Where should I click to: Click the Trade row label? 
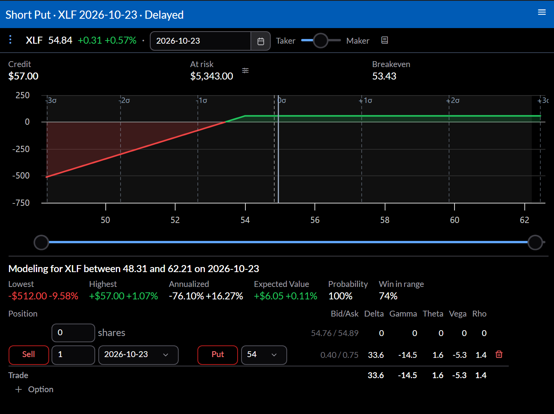(18, 375)
